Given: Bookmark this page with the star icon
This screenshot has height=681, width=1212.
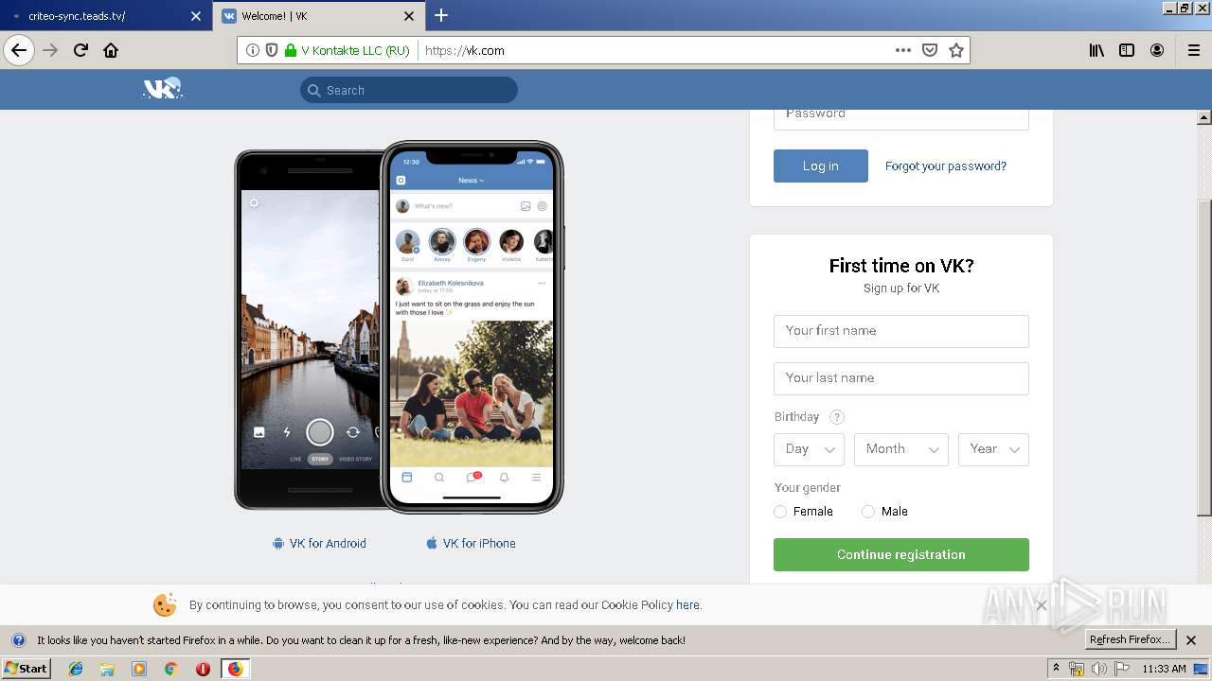Looking at the screenshot, I should tap(956, 51).
